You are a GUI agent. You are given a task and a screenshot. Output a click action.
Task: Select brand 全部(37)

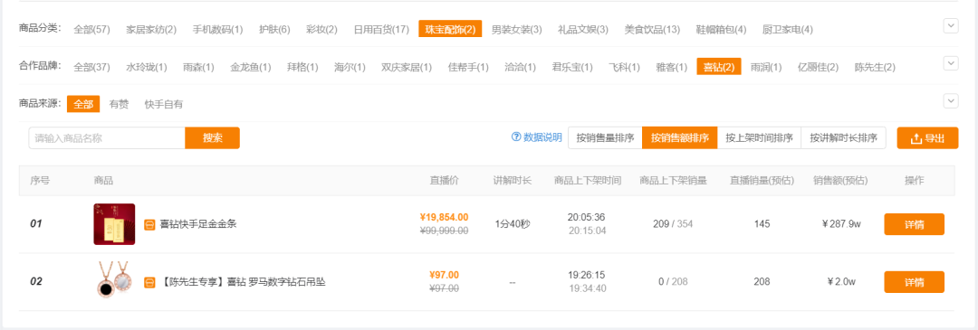tap(91, 67)
